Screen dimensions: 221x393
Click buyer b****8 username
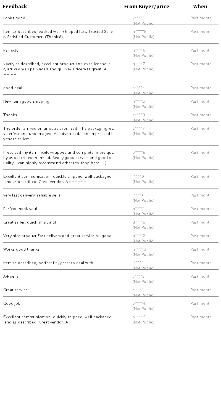[x=139, y=153]
